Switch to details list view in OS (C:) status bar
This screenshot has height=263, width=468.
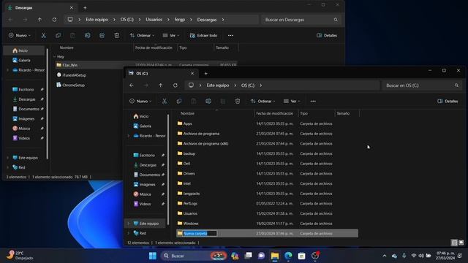(454, 243)
